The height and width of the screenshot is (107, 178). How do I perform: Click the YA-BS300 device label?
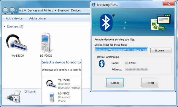[18, 56]
